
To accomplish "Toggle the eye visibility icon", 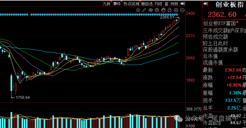I will click(x=151, y=10).
